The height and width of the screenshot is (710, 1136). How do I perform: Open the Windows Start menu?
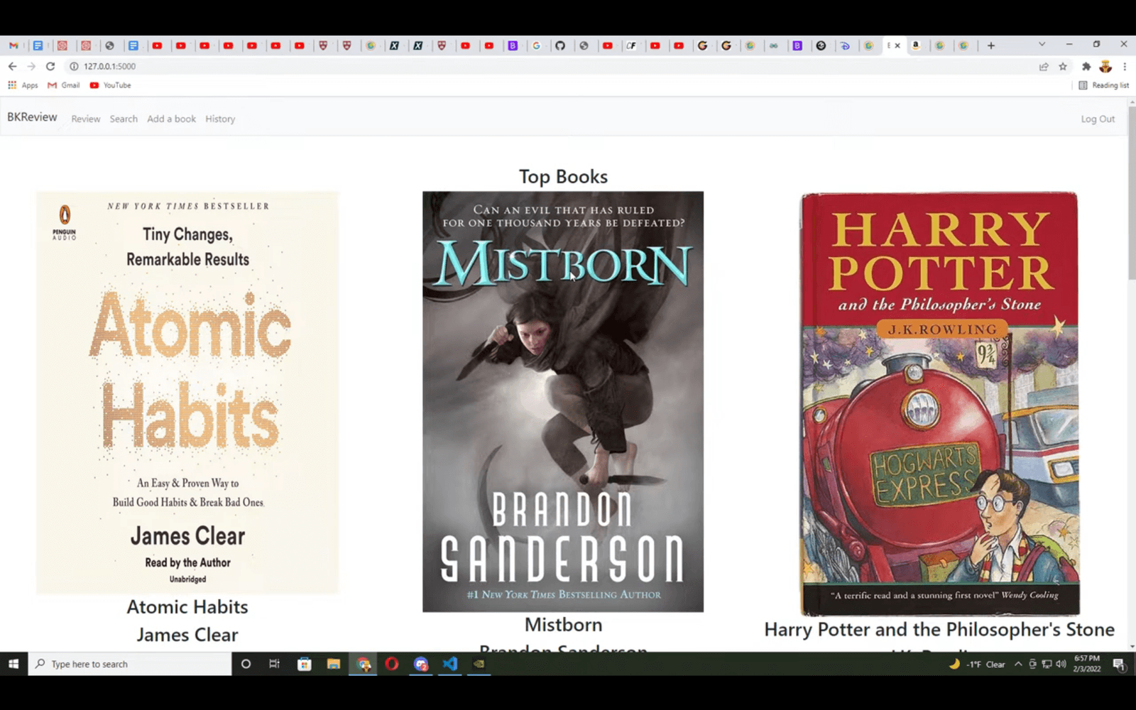coord(13,664)
